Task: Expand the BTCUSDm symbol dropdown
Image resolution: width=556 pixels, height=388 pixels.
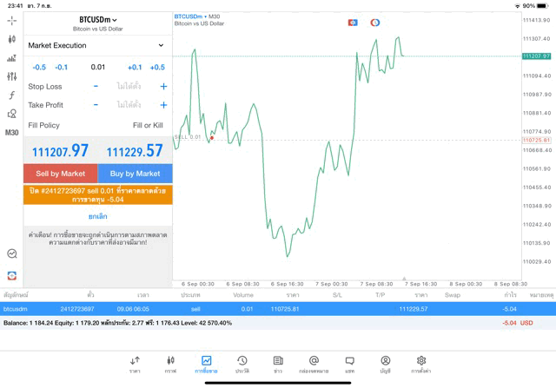Action: pyautogui.click(x=97, y=19)
